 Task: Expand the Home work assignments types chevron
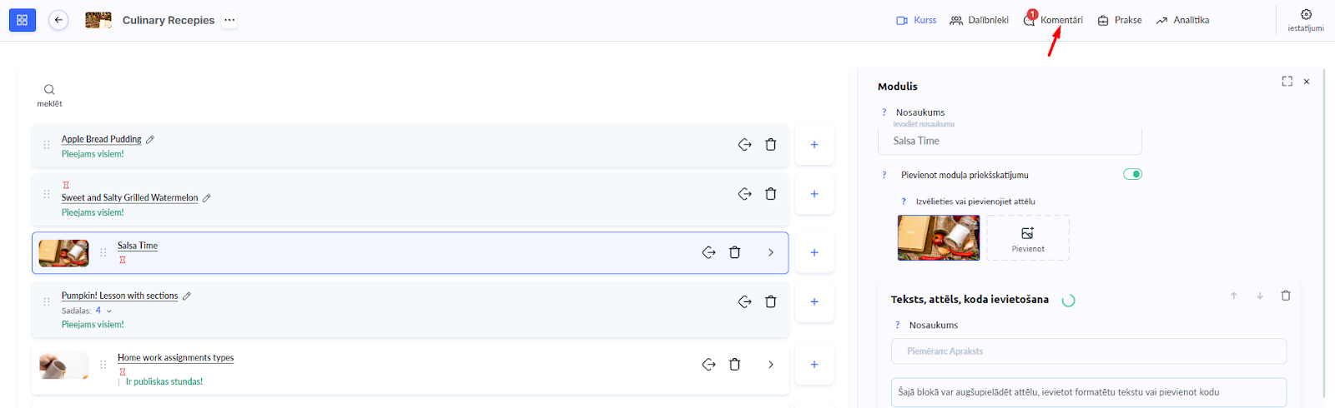tap(771, 365)
